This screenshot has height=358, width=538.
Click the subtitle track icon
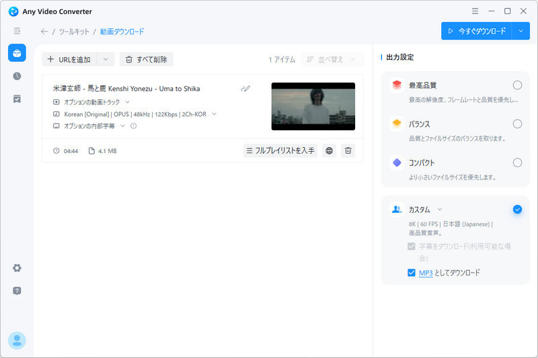[56, 126]
